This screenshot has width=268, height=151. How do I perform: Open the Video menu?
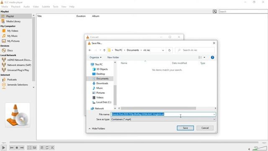(36, 7)
